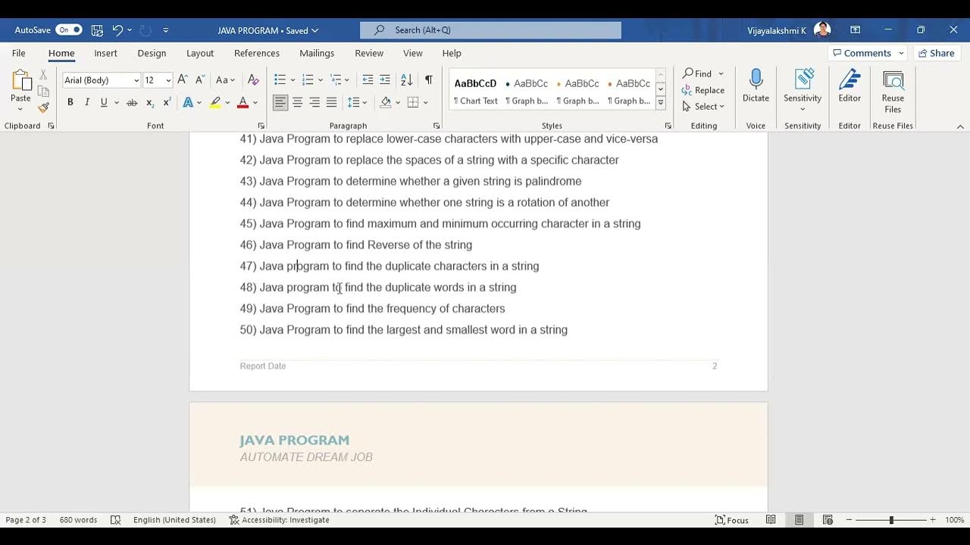Viewport: 970px width, 545px height.
Task: Open the View tab
Action: pyautogui.click(x=413, y=53)
